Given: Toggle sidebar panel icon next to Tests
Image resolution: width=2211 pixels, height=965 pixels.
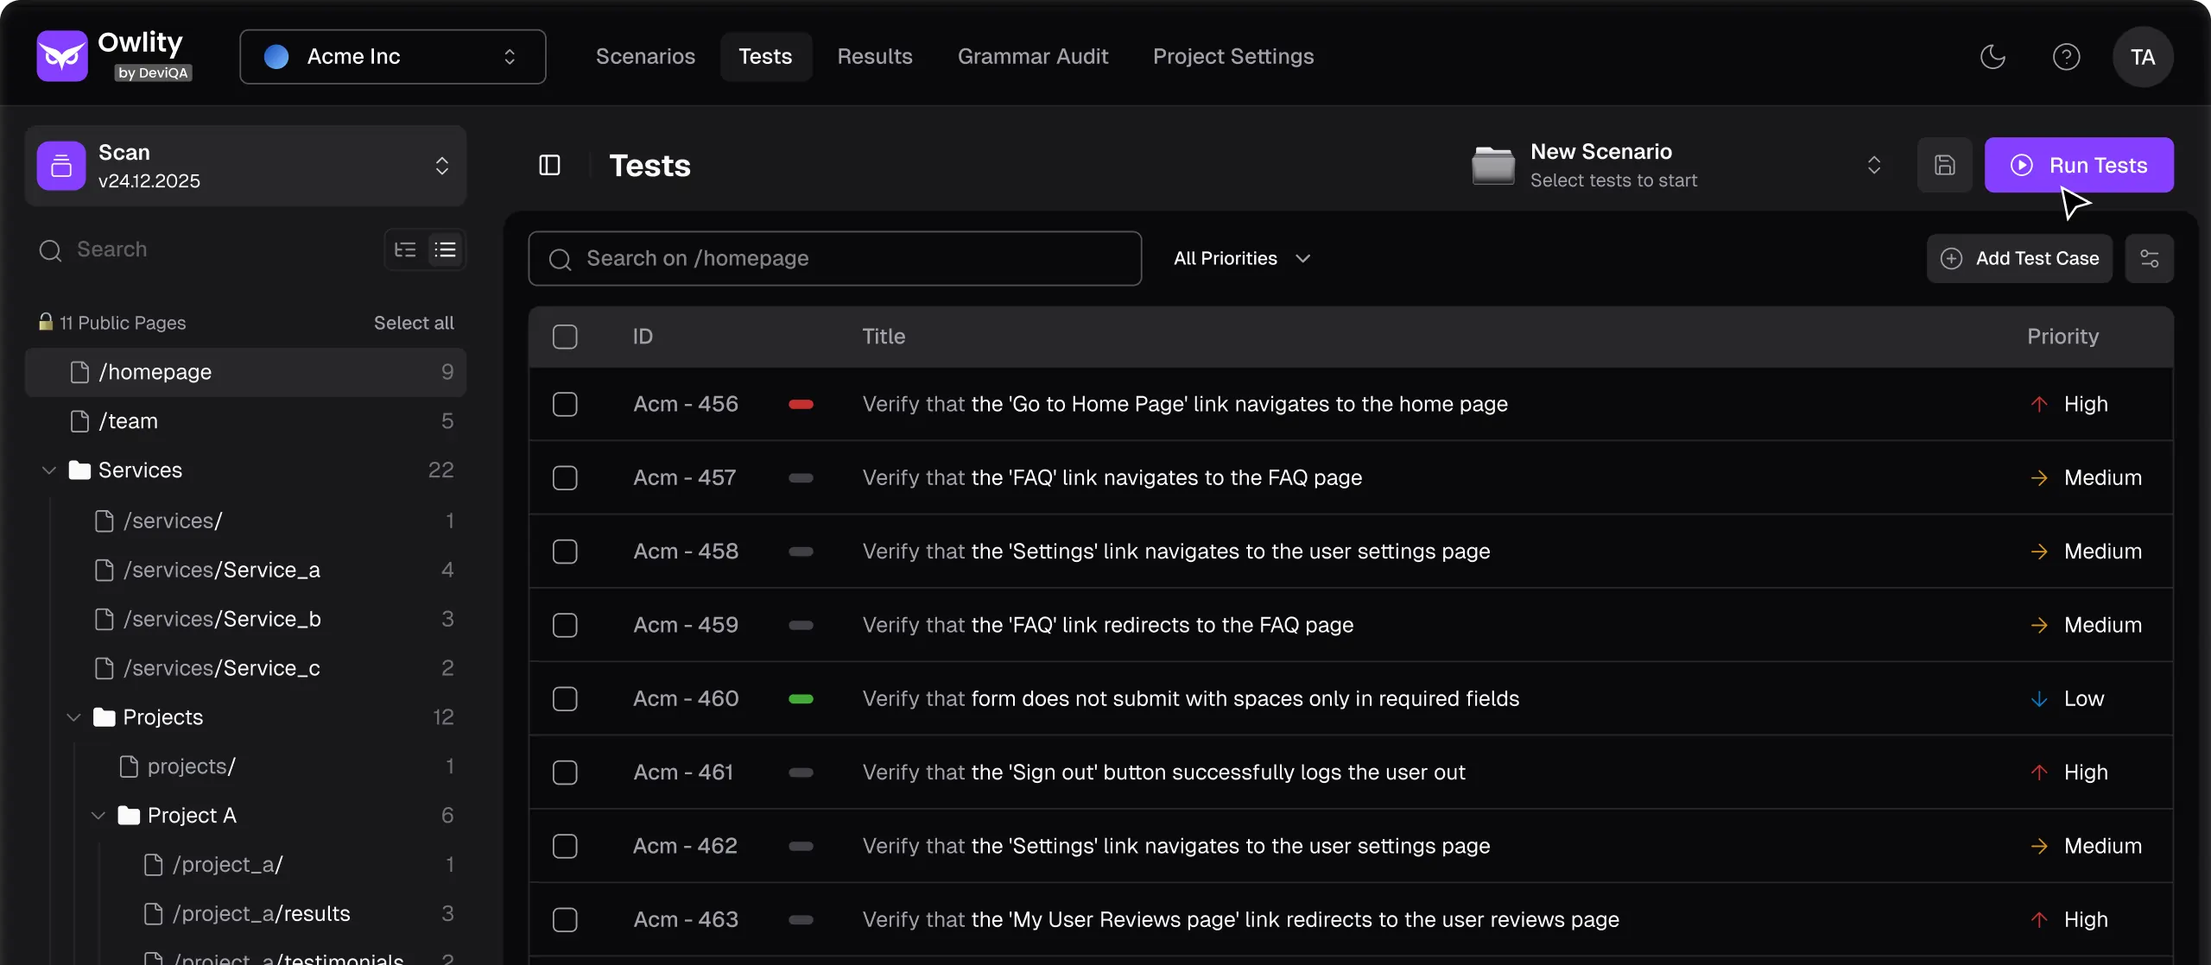Looking at the screenshot, I should [x=549, y=165].
